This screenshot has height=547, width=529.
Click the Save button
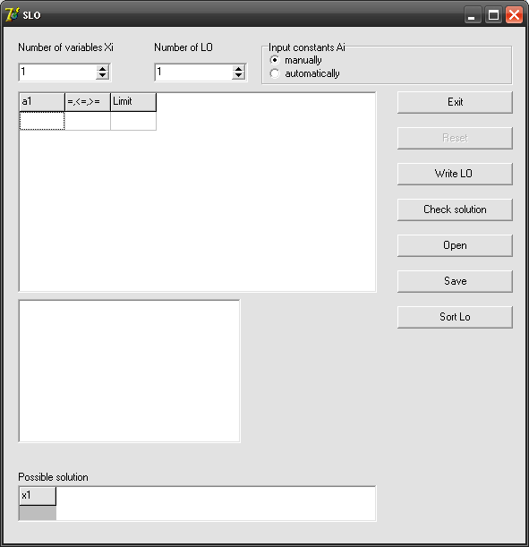tap(455, 281)
